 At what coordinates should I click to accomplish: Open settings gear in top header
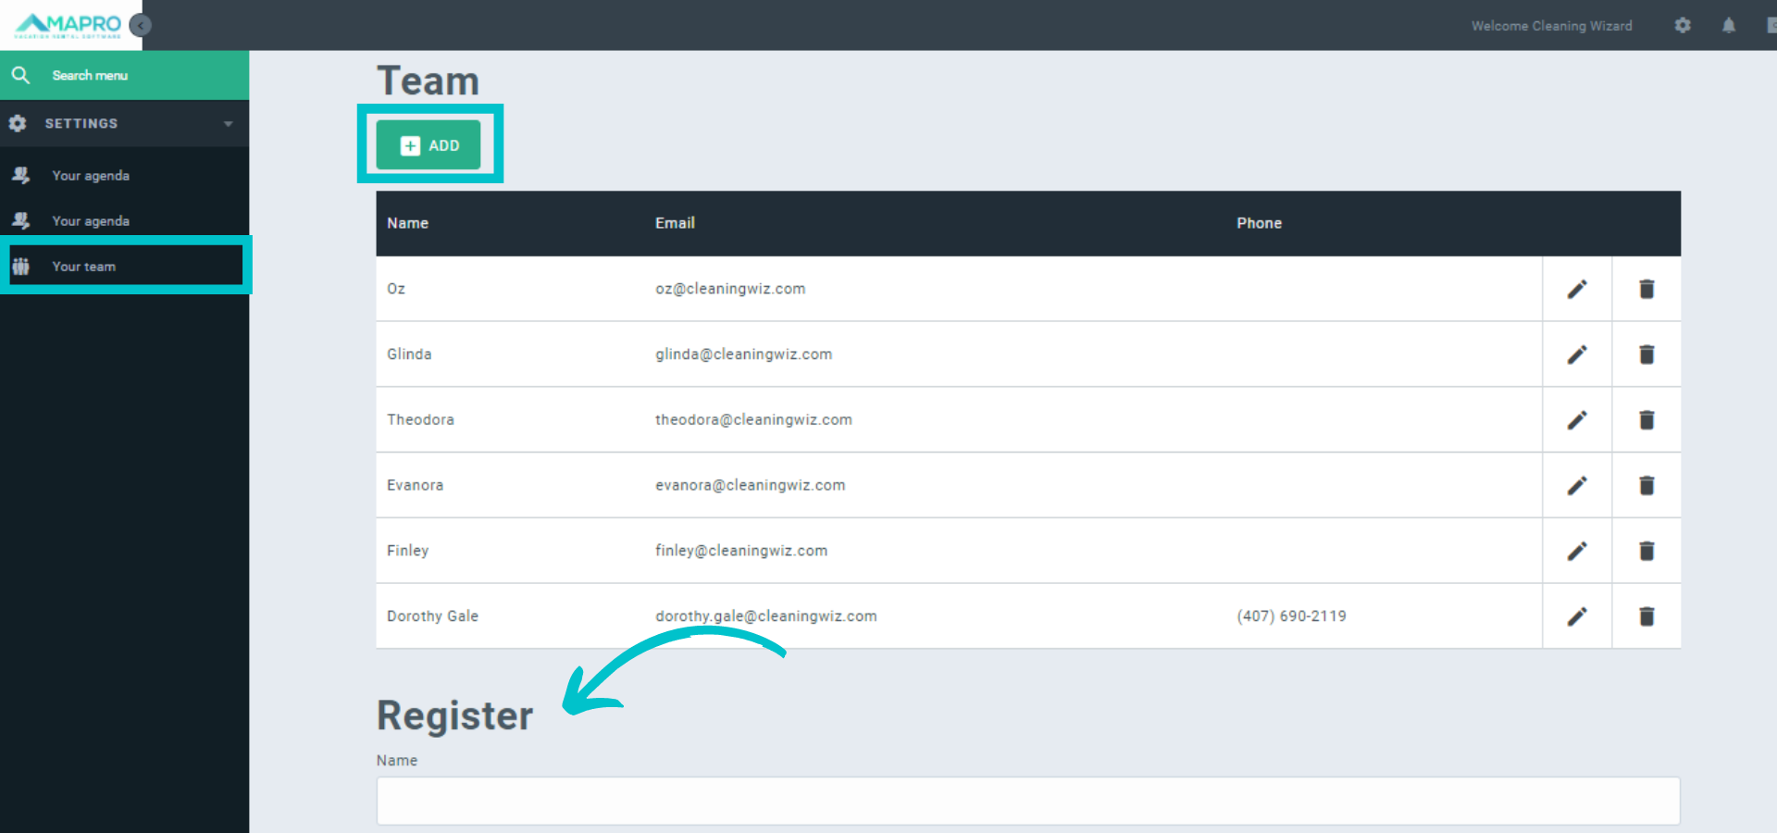[x=1682, y=26]
